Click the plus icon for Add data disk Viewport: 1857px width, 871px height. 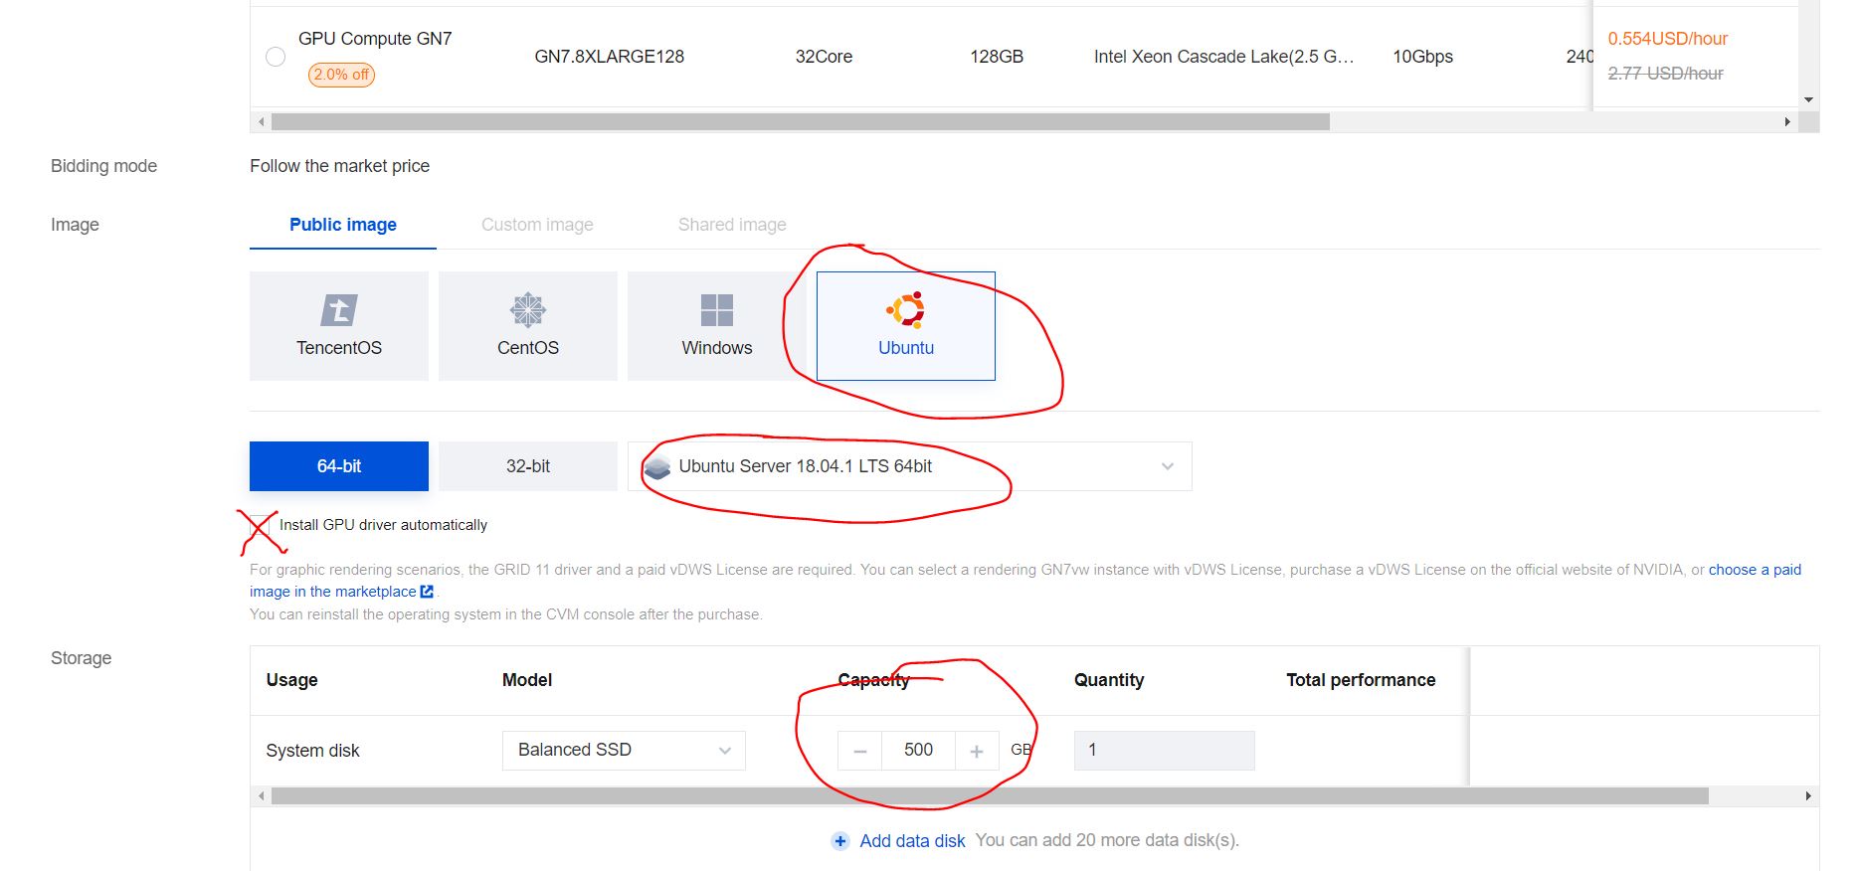(840, 841)
